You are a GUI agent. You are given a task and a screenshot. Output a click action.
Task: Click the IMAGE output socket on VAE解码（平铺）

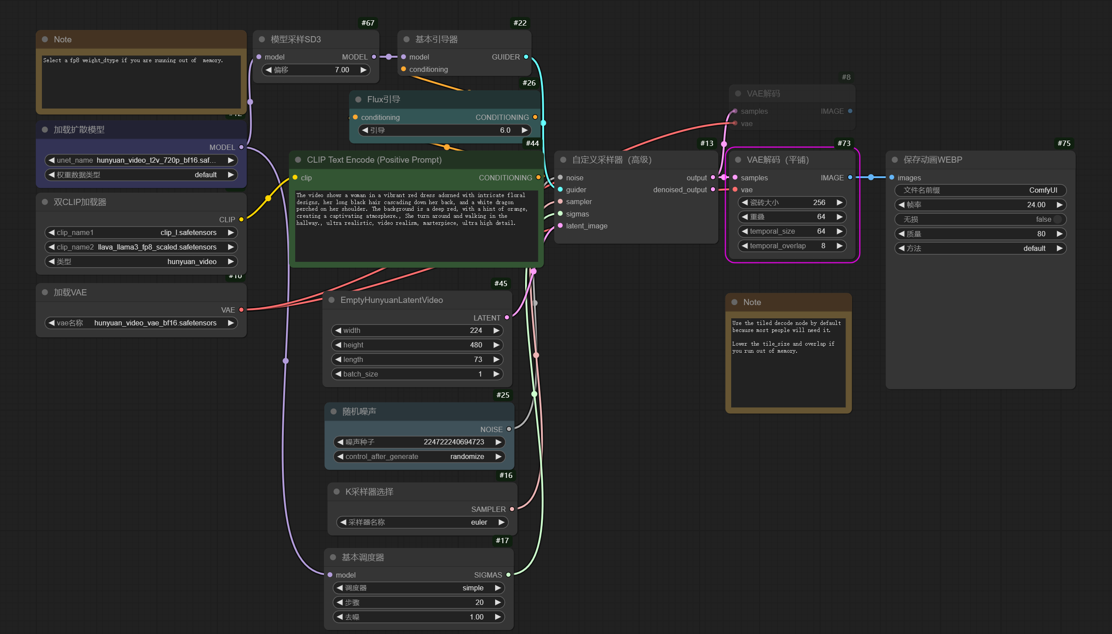(850, 178)
